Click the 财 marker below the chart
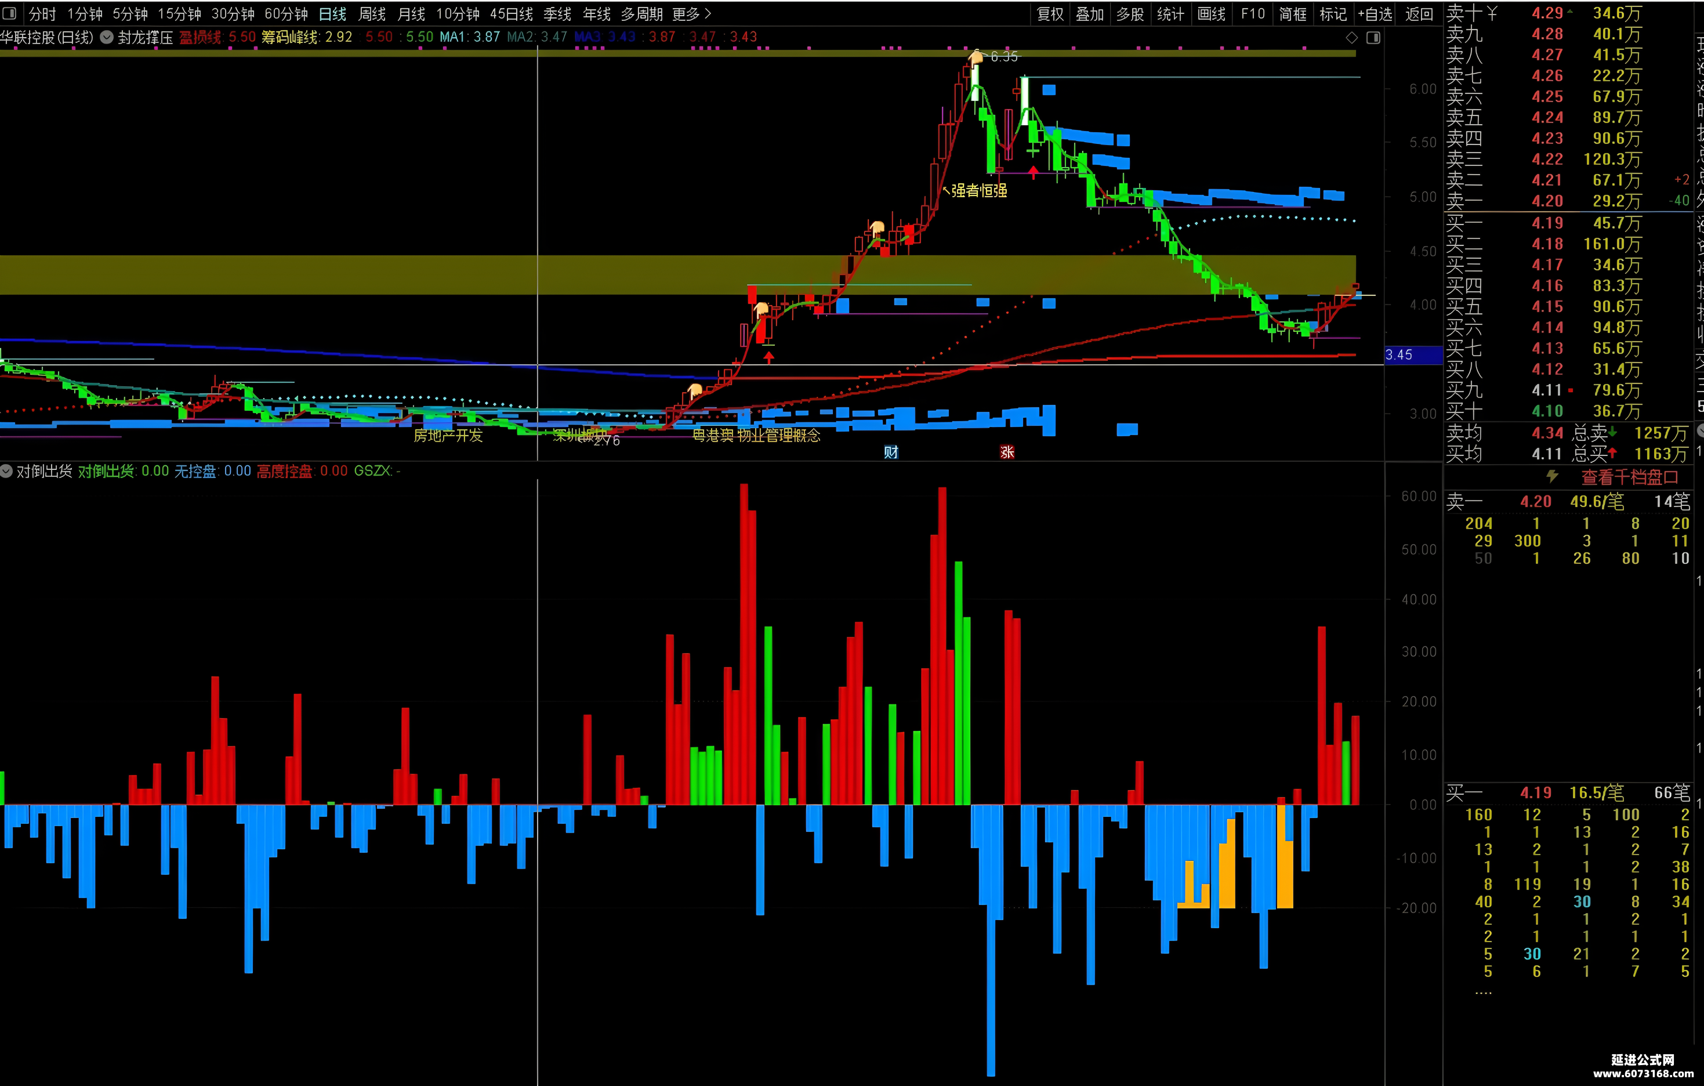Viewport: 1704px width, 1086px height. [891, 452]
